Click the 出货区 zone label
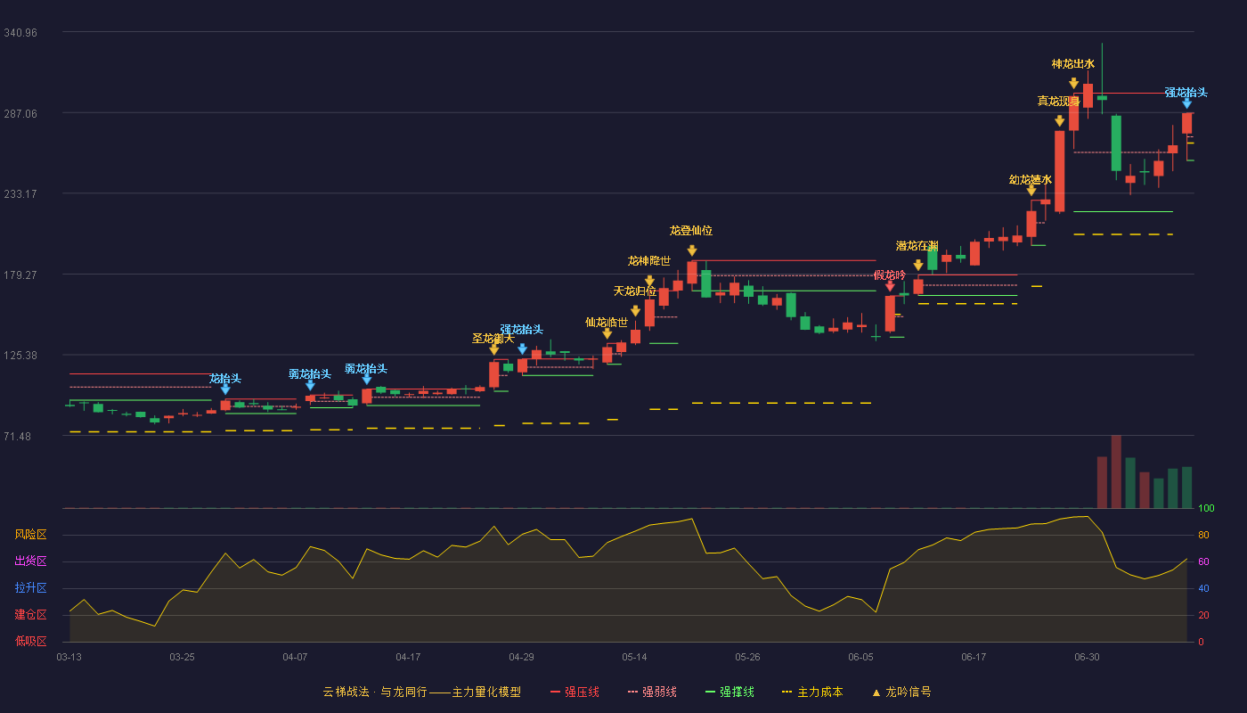Image resolution: width=1247 pixels, height=713 pixels. (30, 561)
